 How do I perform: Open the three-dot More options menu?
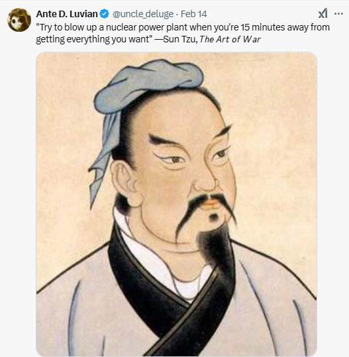click(338, 14)
